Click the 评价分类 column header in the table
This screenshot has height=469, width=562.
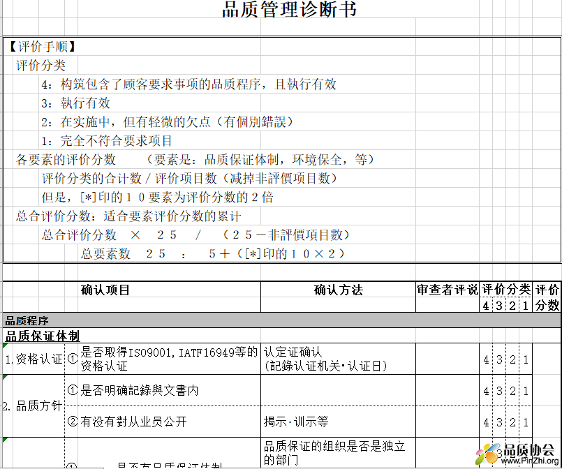[505, 289]
